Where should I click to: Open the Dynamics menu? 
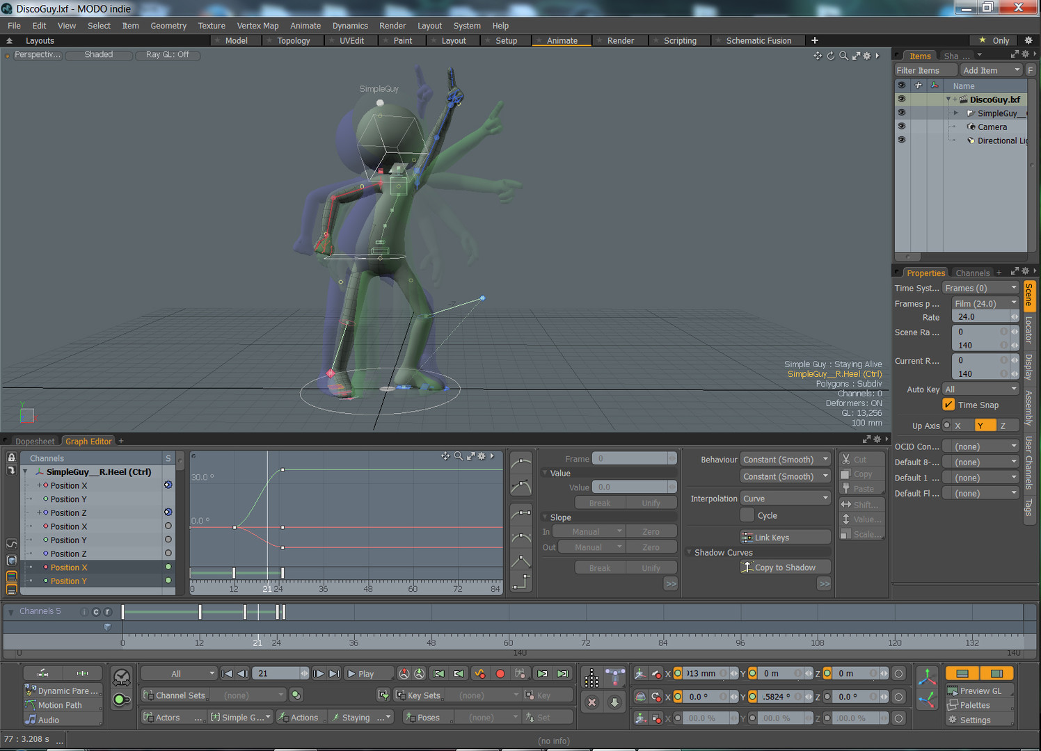pyautogui.click(x=350, y=26)
